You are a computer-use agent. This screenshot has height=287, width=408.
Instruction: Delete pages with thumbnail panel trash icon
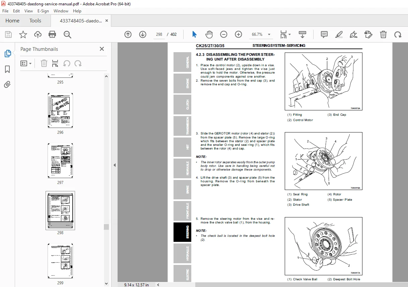44,63
